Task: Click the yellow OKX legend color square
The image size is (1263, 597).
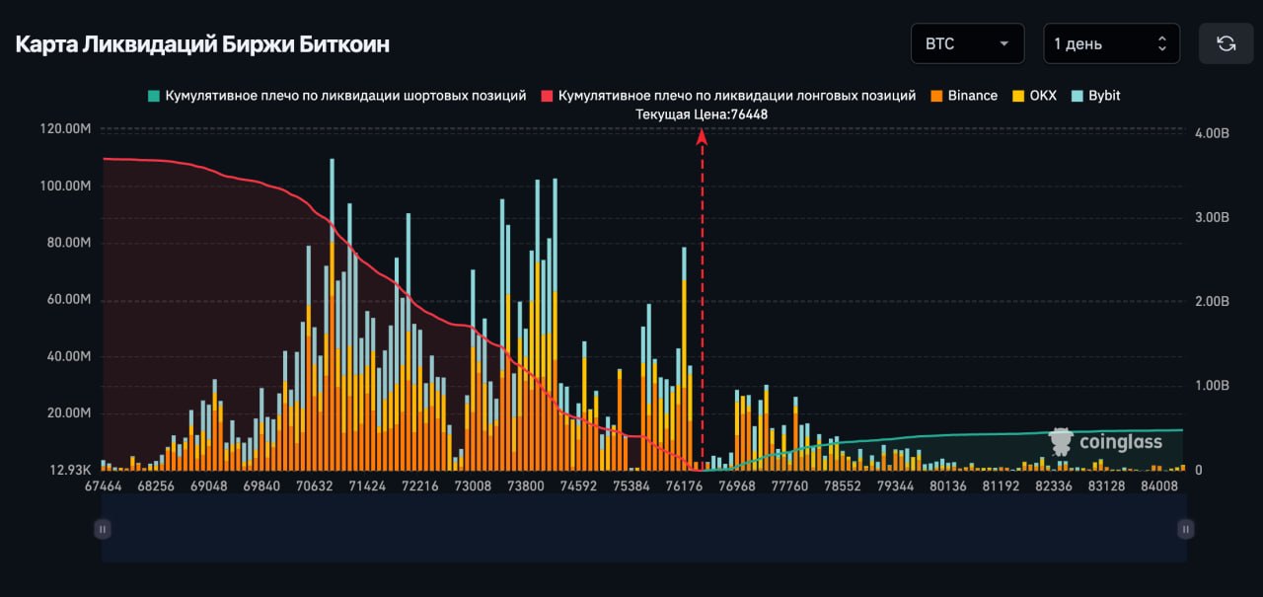Action: (x=1017, y=96)
